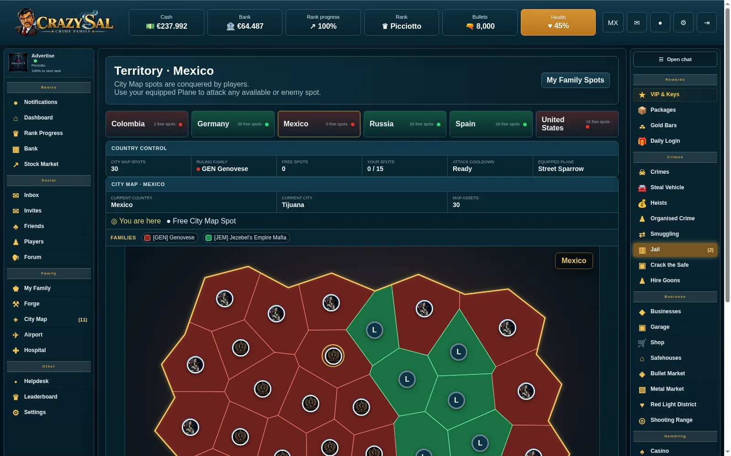Open City Map with 11 badge
The width and height of the screenshot is (731, 456).
click(x=49, y=319)
